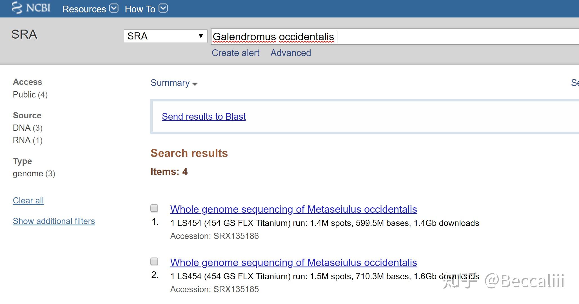
Task: Filter results by DNA source
Action: coord(28,128)
